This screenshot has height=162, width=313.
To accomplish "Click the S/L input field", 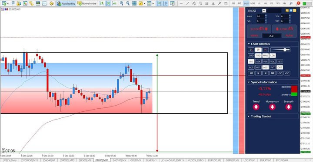I will click(x=260, y=21).
